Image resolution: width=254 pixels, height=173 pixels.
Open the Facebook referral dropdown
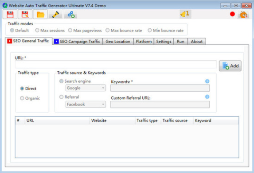(86, 104)
